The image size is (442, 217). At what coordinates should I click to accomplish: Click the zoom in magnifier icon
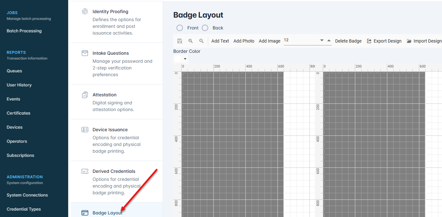(x=191, y=41)
